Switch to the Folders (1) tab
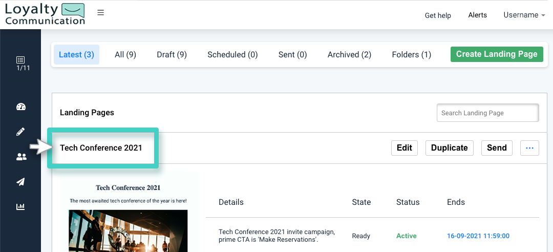This screenshot has width=553, height=252. (x=411, y=55)
